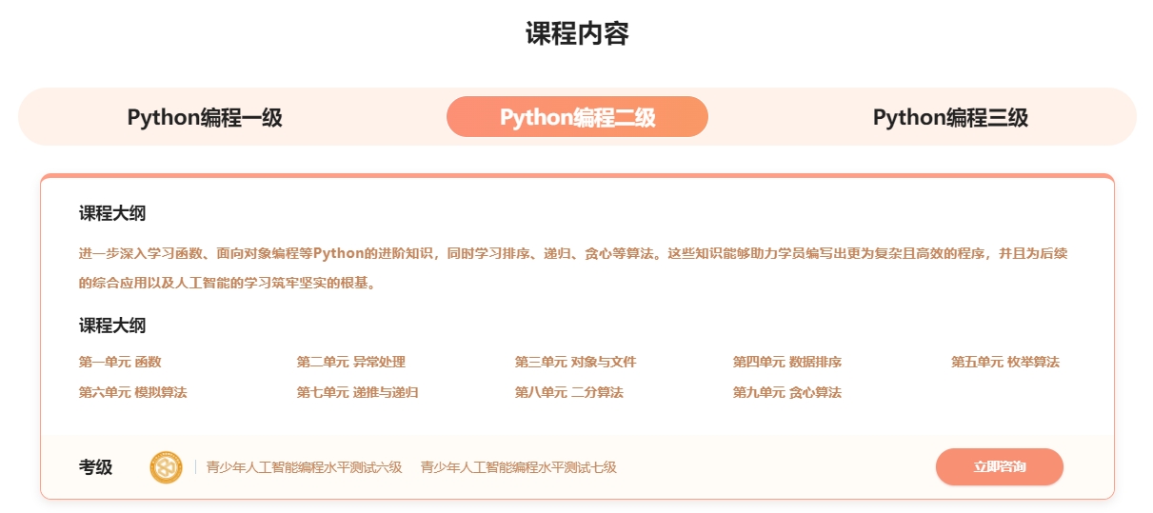Click 第七单元 递推与递归 unit

pyautogui.click(x=357, y=392)
